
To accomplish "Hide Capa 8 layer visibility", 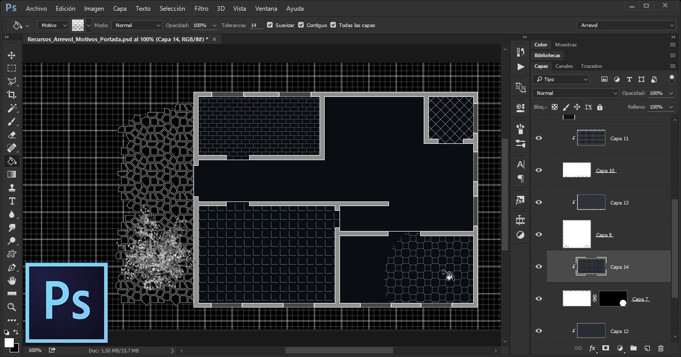I will point(539,235).
